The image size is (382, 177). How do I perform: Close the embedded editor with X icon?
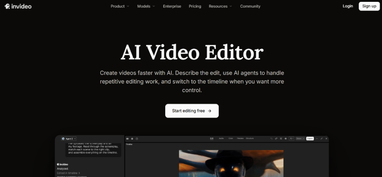pos(326,138)
